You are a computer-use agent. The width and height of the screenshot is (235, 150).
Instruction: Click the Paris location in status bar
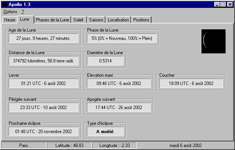pyautogui.click(x=24, y=145)
